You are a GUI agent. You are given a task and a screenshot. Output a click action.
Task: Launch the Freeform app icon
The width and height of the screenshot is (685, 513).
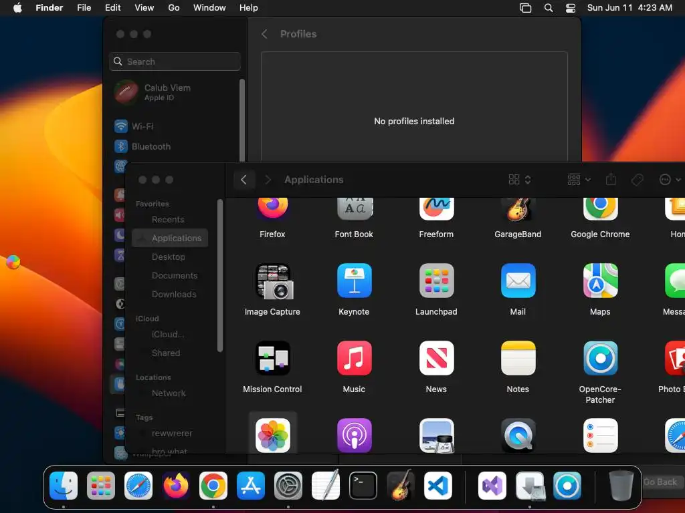tap(436, 208)
